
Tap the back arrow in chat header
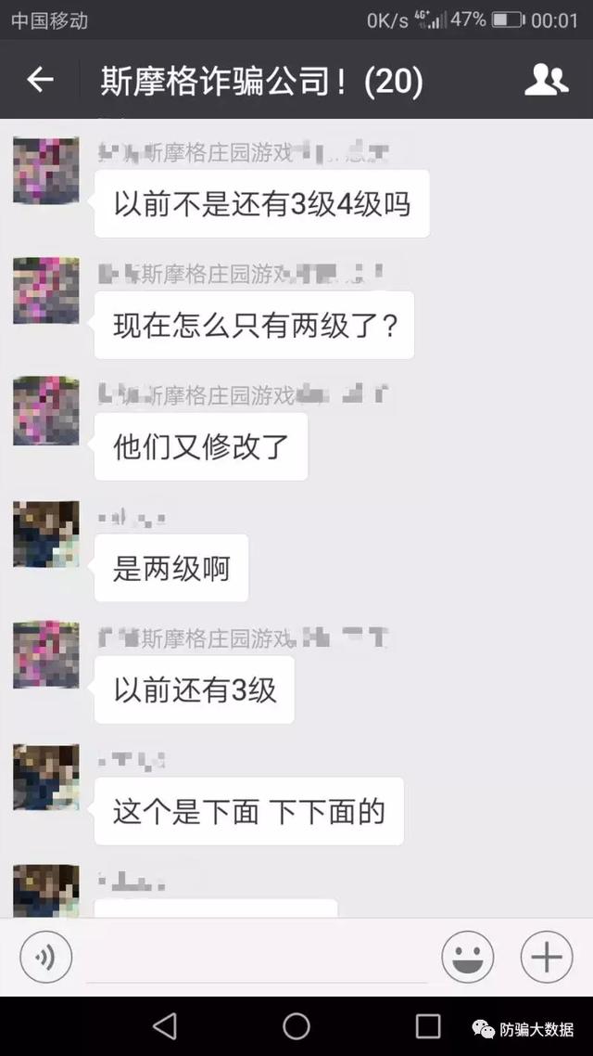40,80
